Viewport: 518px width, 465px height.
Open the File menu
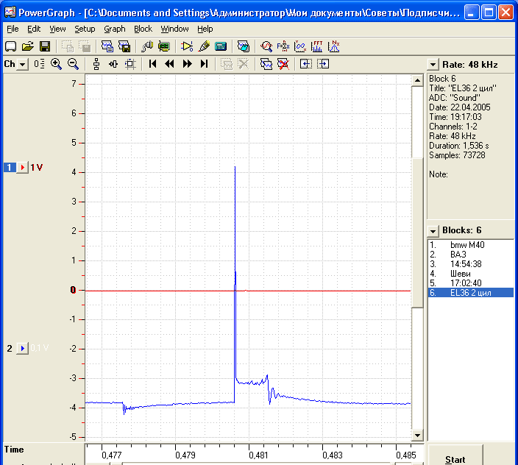pyautogui.click(x=13, y=29)
